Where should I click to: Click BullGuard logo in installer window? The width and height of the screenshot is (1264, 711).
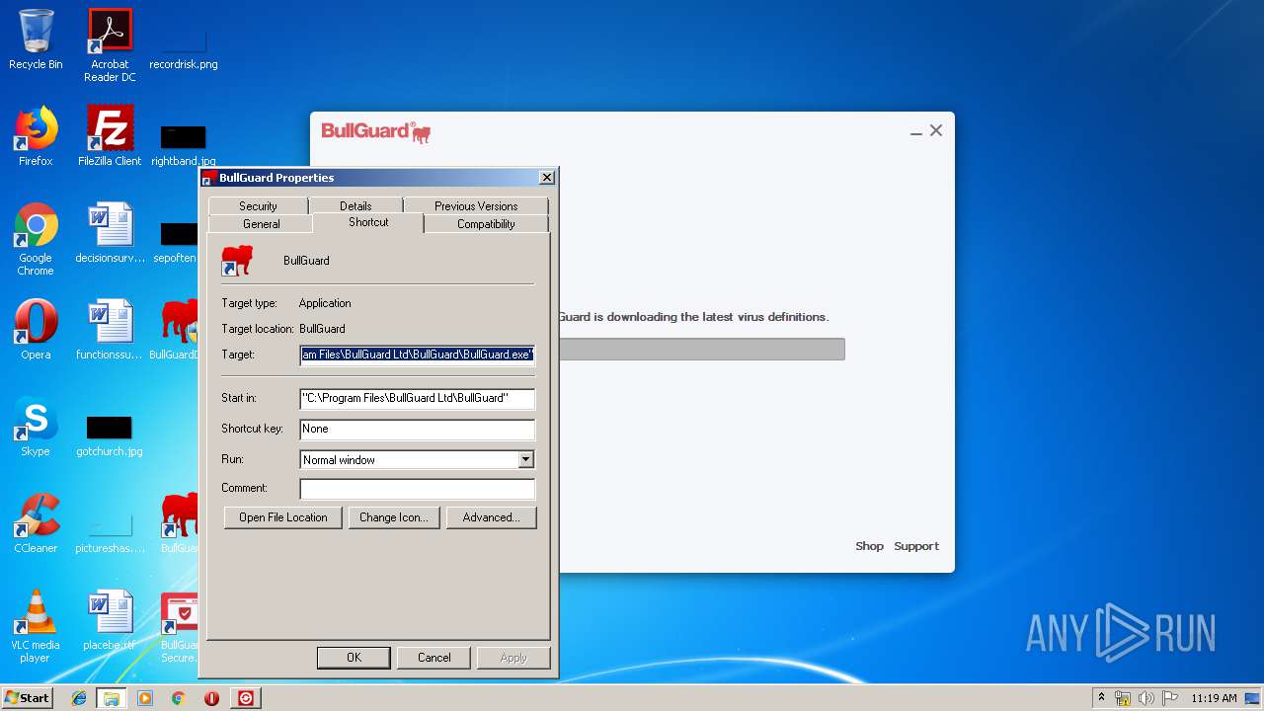[x=376, y=131]
